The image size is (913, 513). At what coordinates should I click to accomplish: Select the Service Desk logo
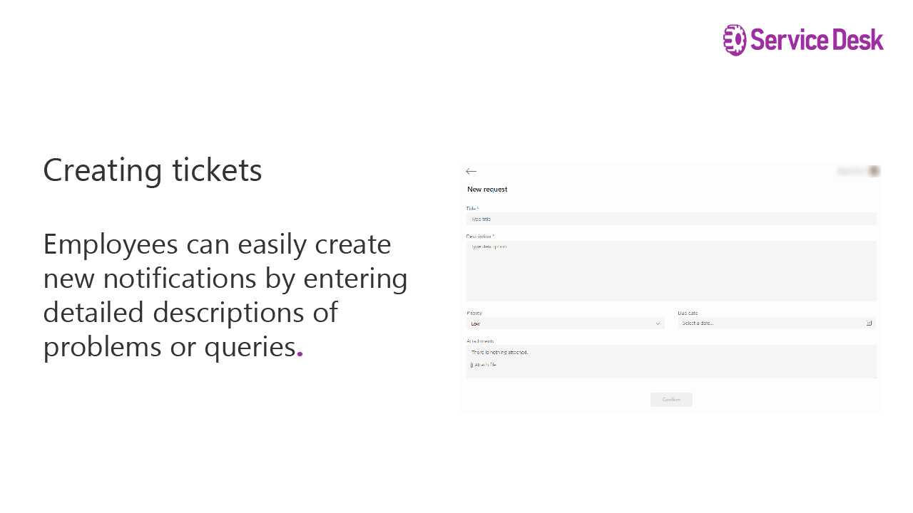pyautogui.click(x=803, y=41)
